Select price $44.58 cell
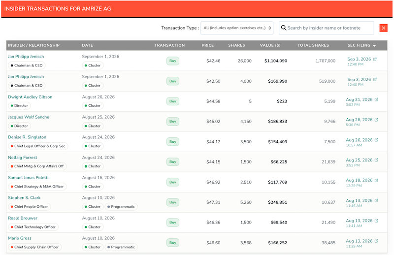This screenshot has height=255, width=394. 213,101
